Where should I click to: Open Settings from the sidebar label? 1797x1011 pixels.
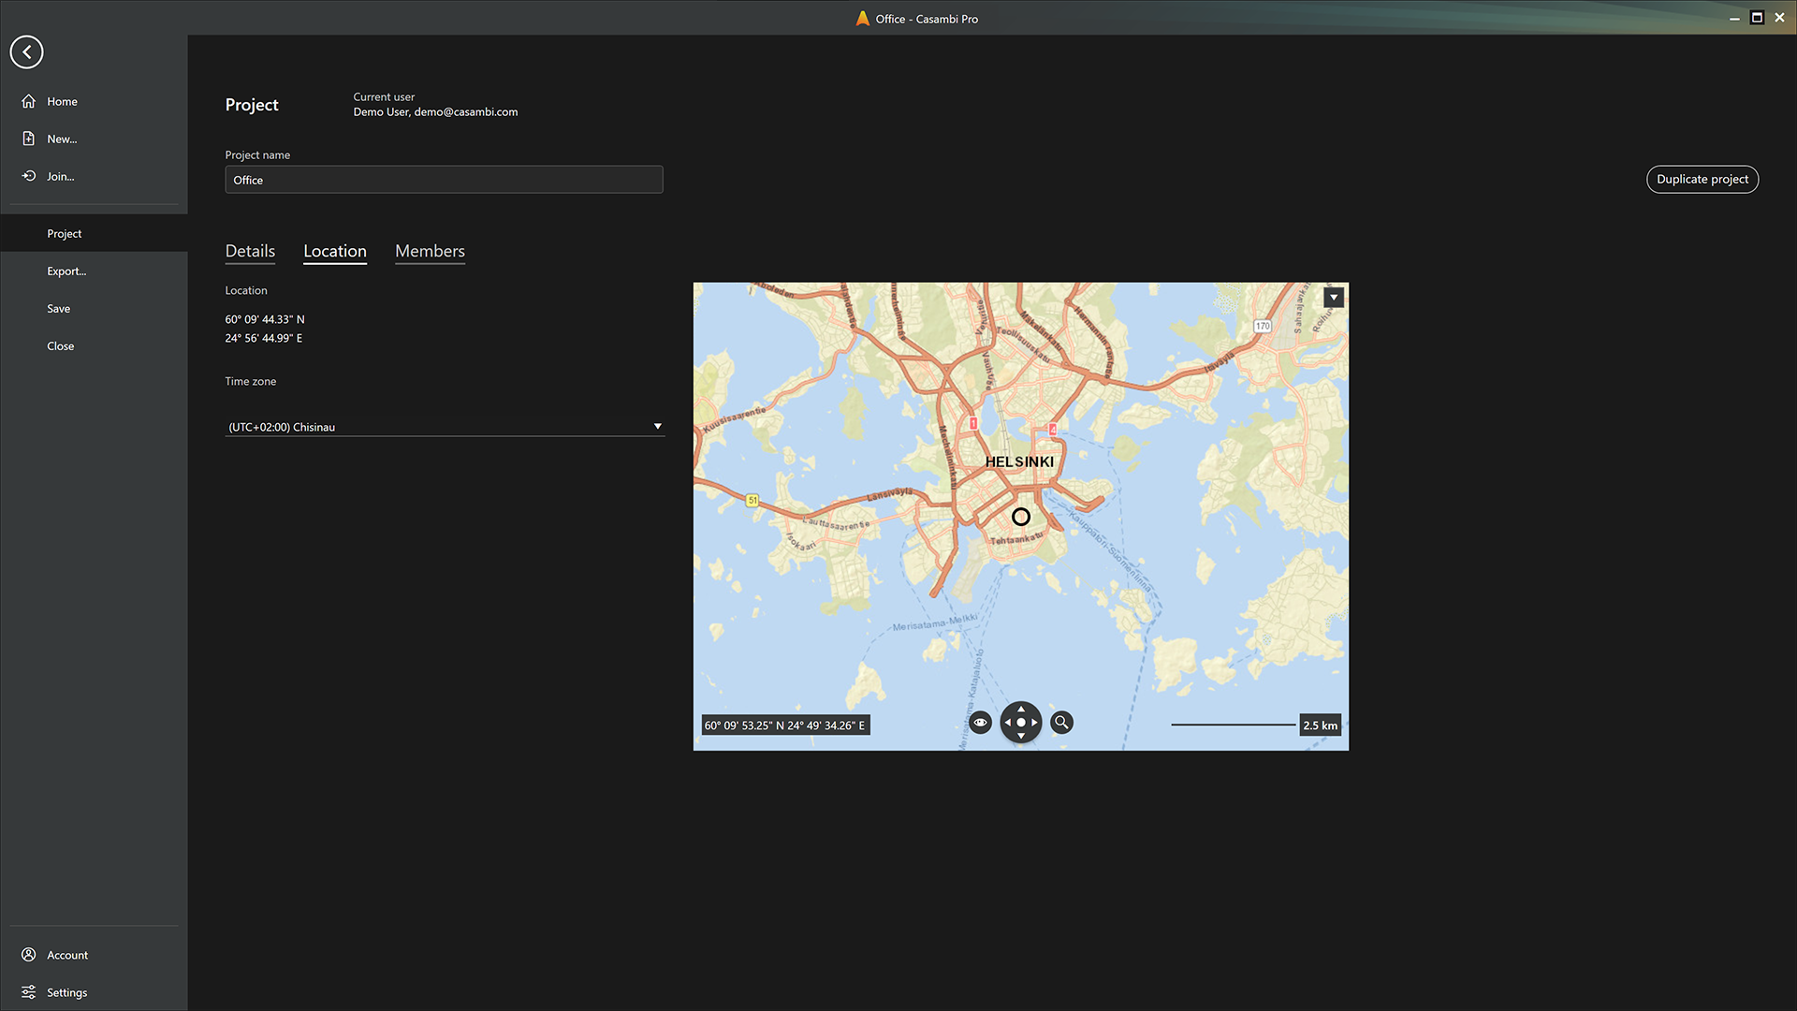[66, 992]
